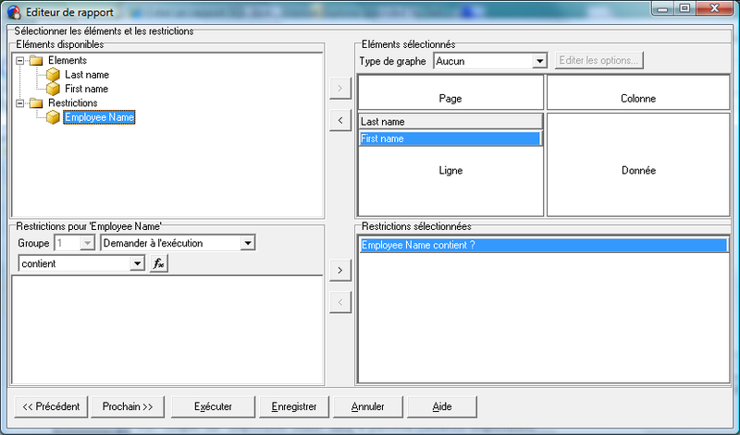The height and width of the screenshot is (435, 740).
Task: Open help with the Aide button
Action: click(442, 406)
